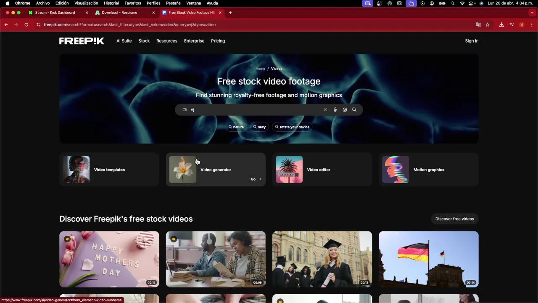Viewport: 538px width, 303px height.
Task: Open Chrome downloads icon
Action: point(501,25)
